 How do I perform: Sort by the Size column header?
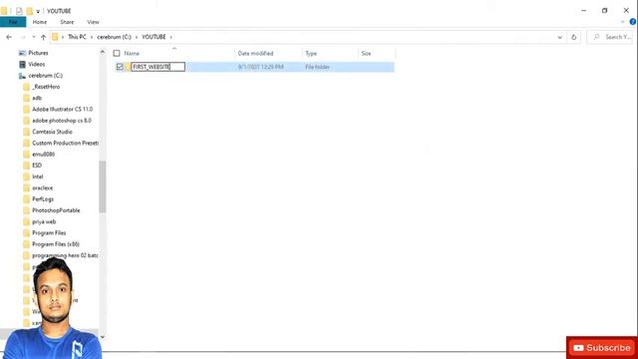pyautogui.click(x=366, y=53)
